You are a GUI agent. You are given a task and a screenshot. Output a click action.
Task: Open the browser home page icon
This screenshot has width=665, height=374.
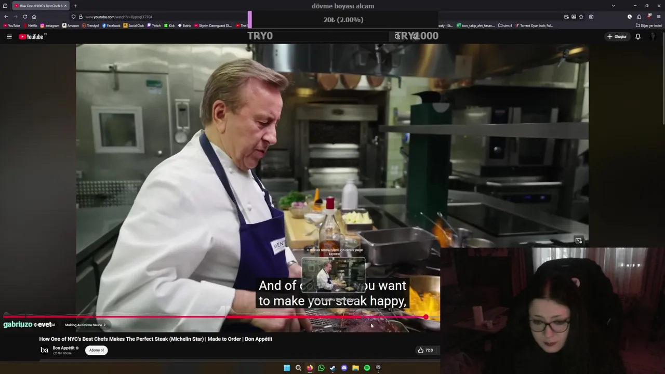click(x=34, y=17)
